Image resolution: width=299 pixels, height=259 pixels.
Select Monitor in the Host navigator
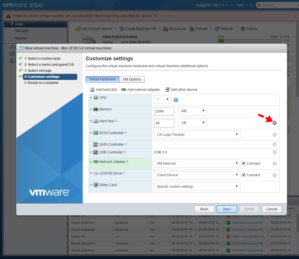(x=21, y=38)
